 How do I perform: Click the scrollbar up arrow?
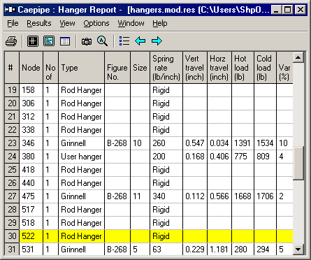point(298,57)
